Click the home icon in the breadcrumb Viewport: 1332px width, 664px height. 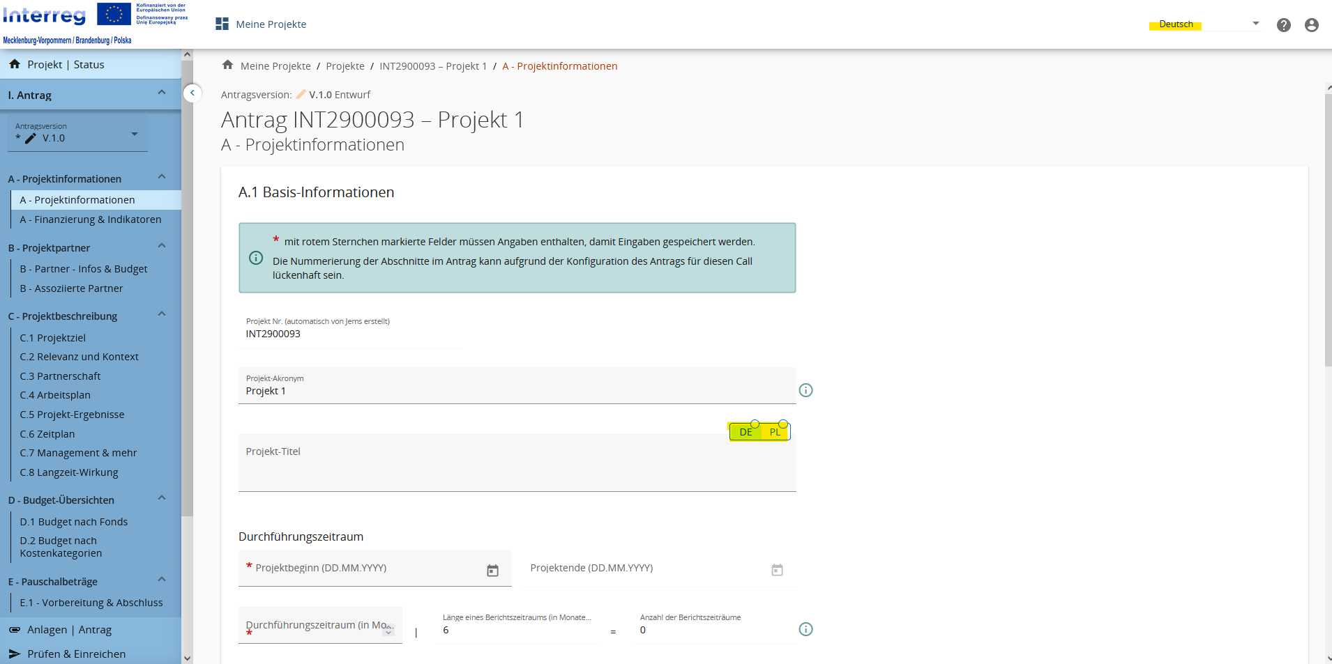pyautogui.click(x=227, y=65)
